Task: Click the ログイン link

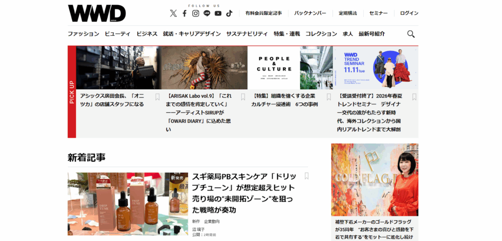Action: click(409, 13)
